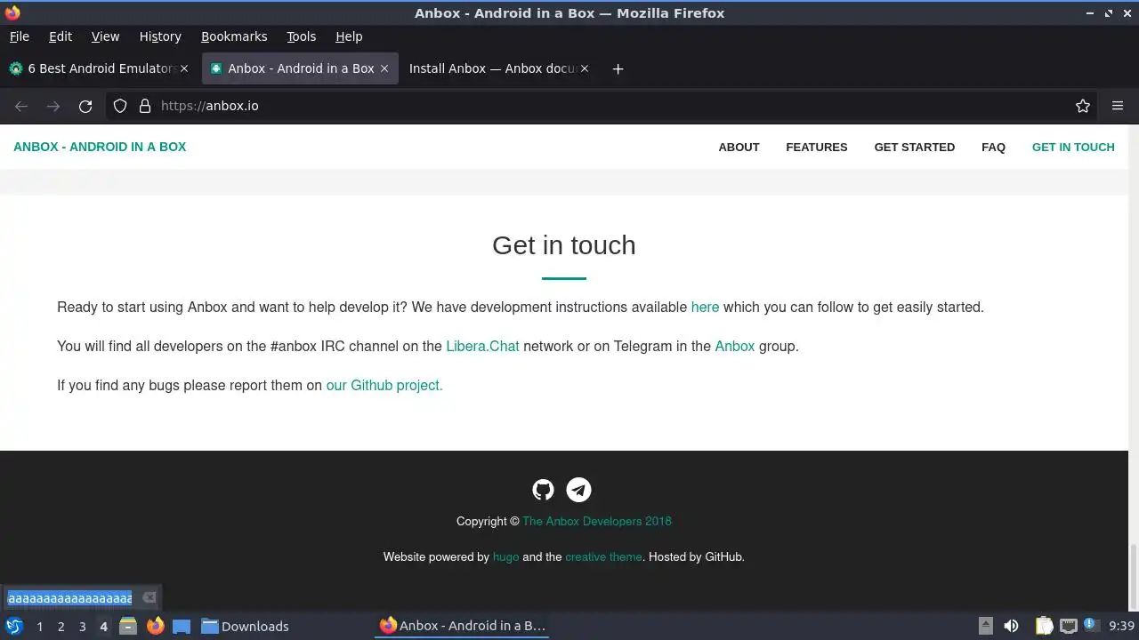
Task: Go to the FEATURES section
Action: [x=816, y=148]
